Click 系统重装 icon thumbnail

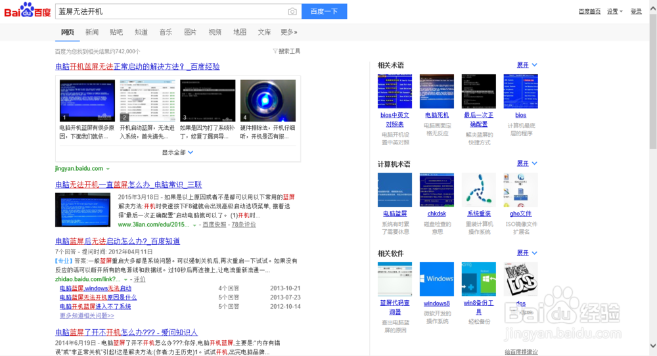click(478, 190)
